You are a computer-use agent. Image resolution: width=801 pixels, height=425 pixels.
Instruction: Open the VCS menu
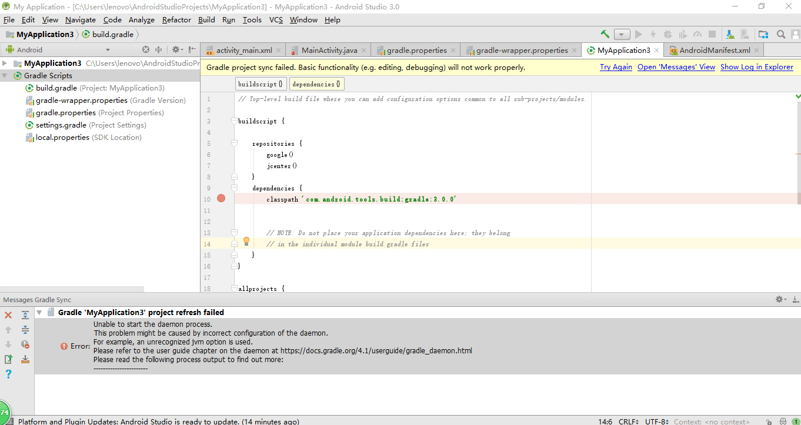pos(276,19)
